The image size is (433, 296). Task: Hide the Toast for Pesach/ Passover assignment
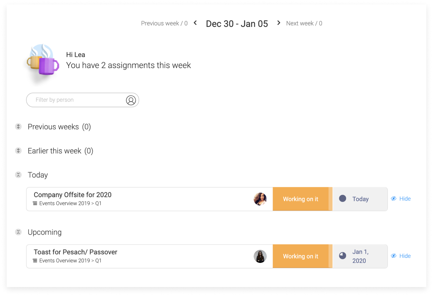[401, 256]
